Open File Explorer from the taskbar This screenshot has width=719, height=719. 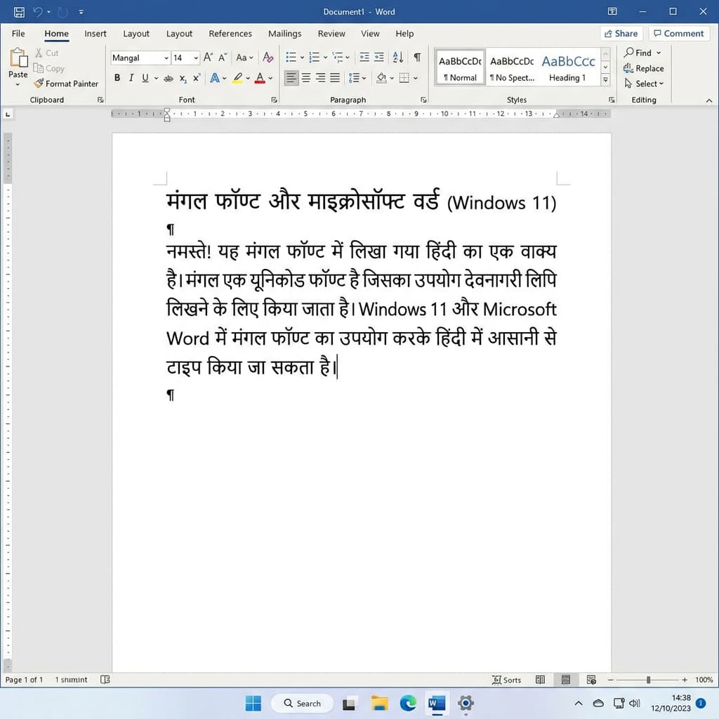tap(379, 703)
